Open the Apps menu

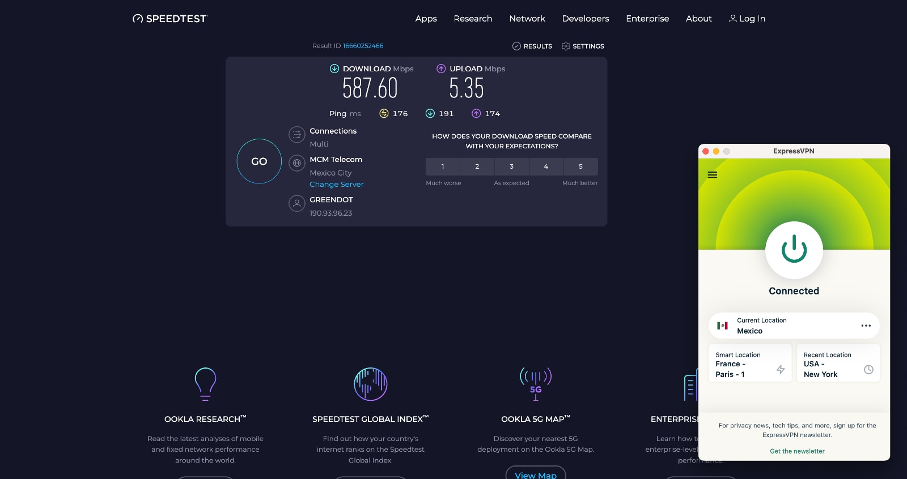tap(426, 19)
